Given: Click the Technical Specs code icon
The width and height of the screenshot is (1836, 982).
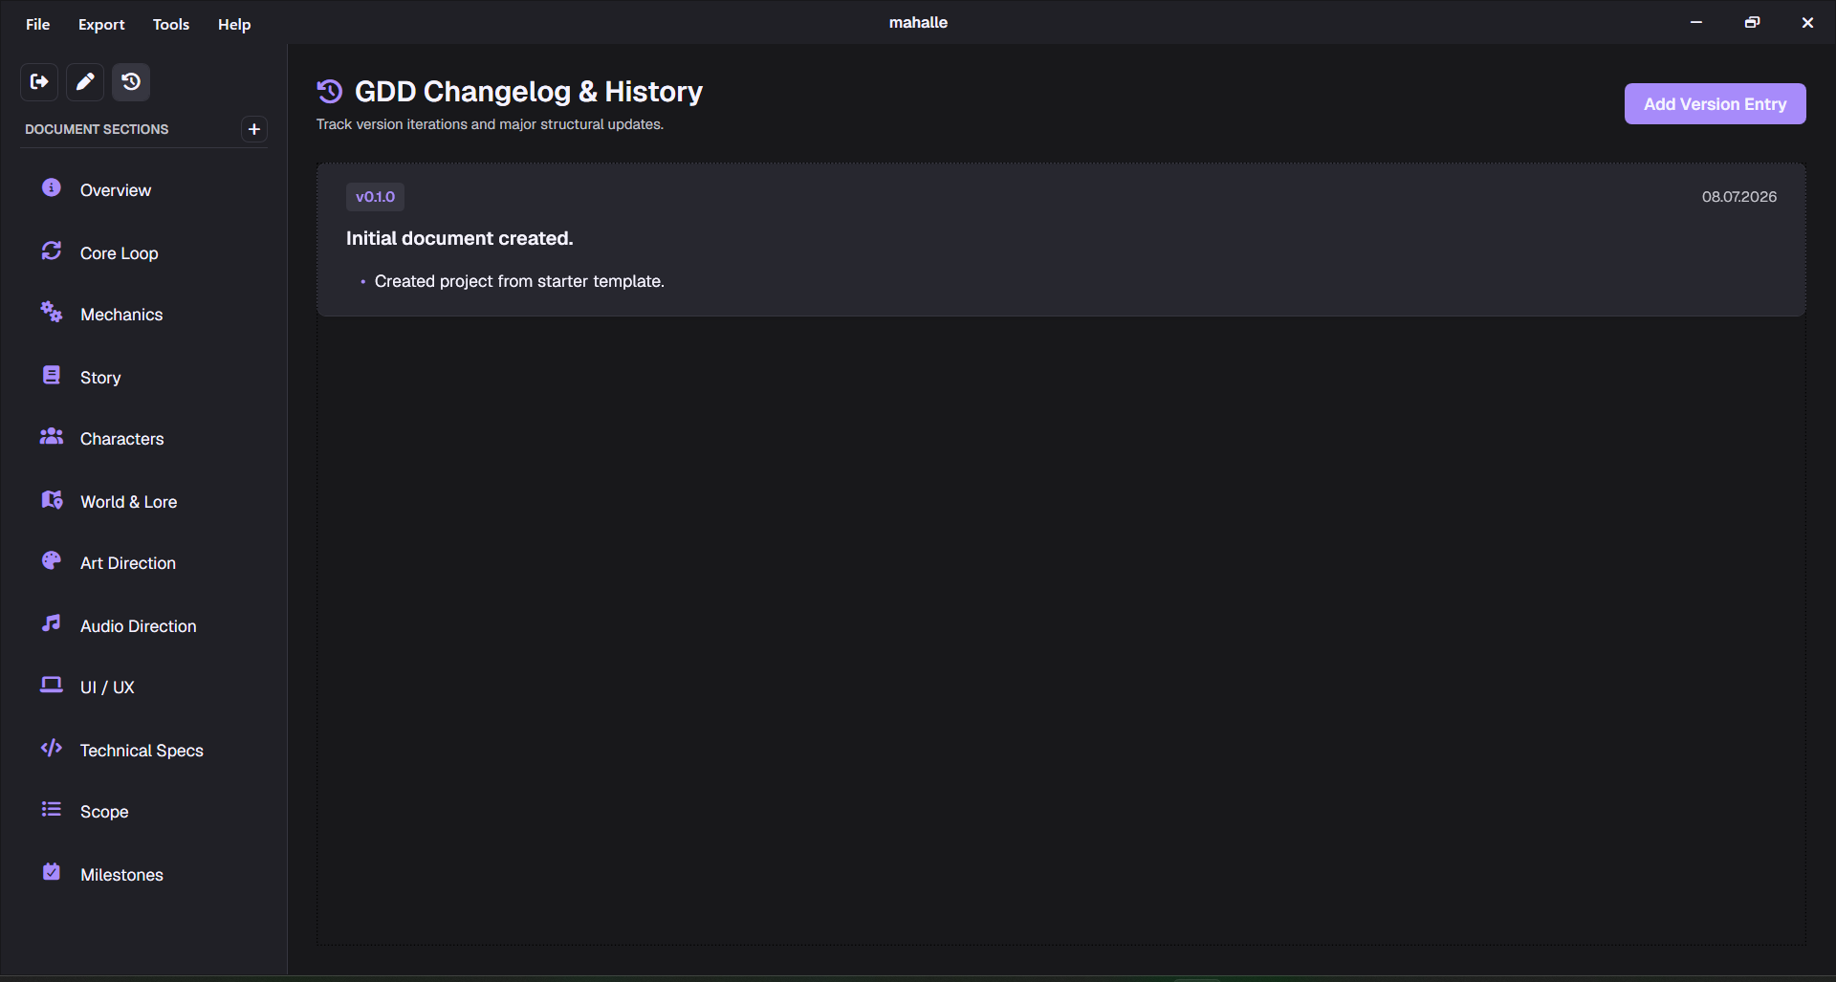Looking at the screenshot, I should [52, 748].
